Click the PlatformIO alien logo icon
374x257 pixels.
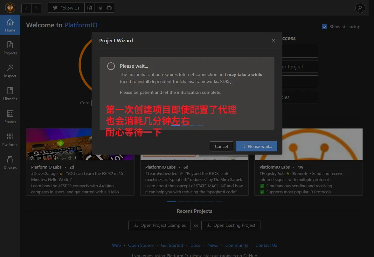(10, 8)
